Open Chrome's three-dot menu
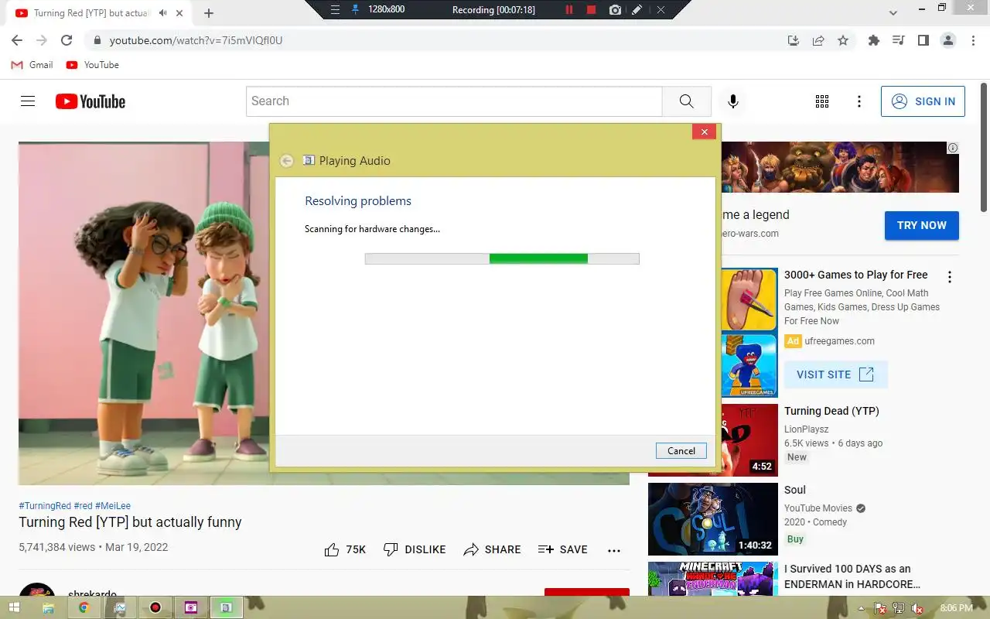 (973, 40)
